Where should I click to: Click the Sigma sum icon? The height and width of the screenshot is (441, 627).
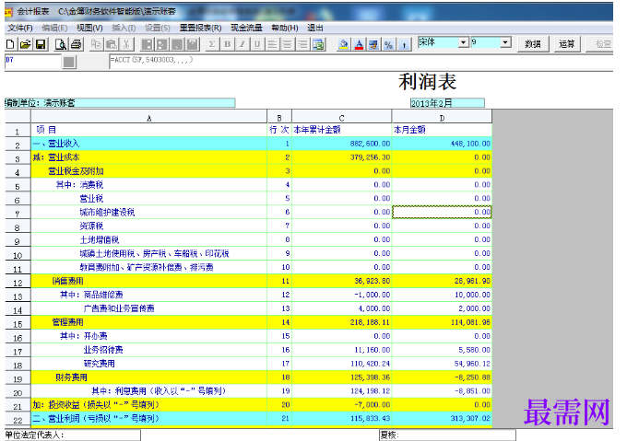click(212, 44)
